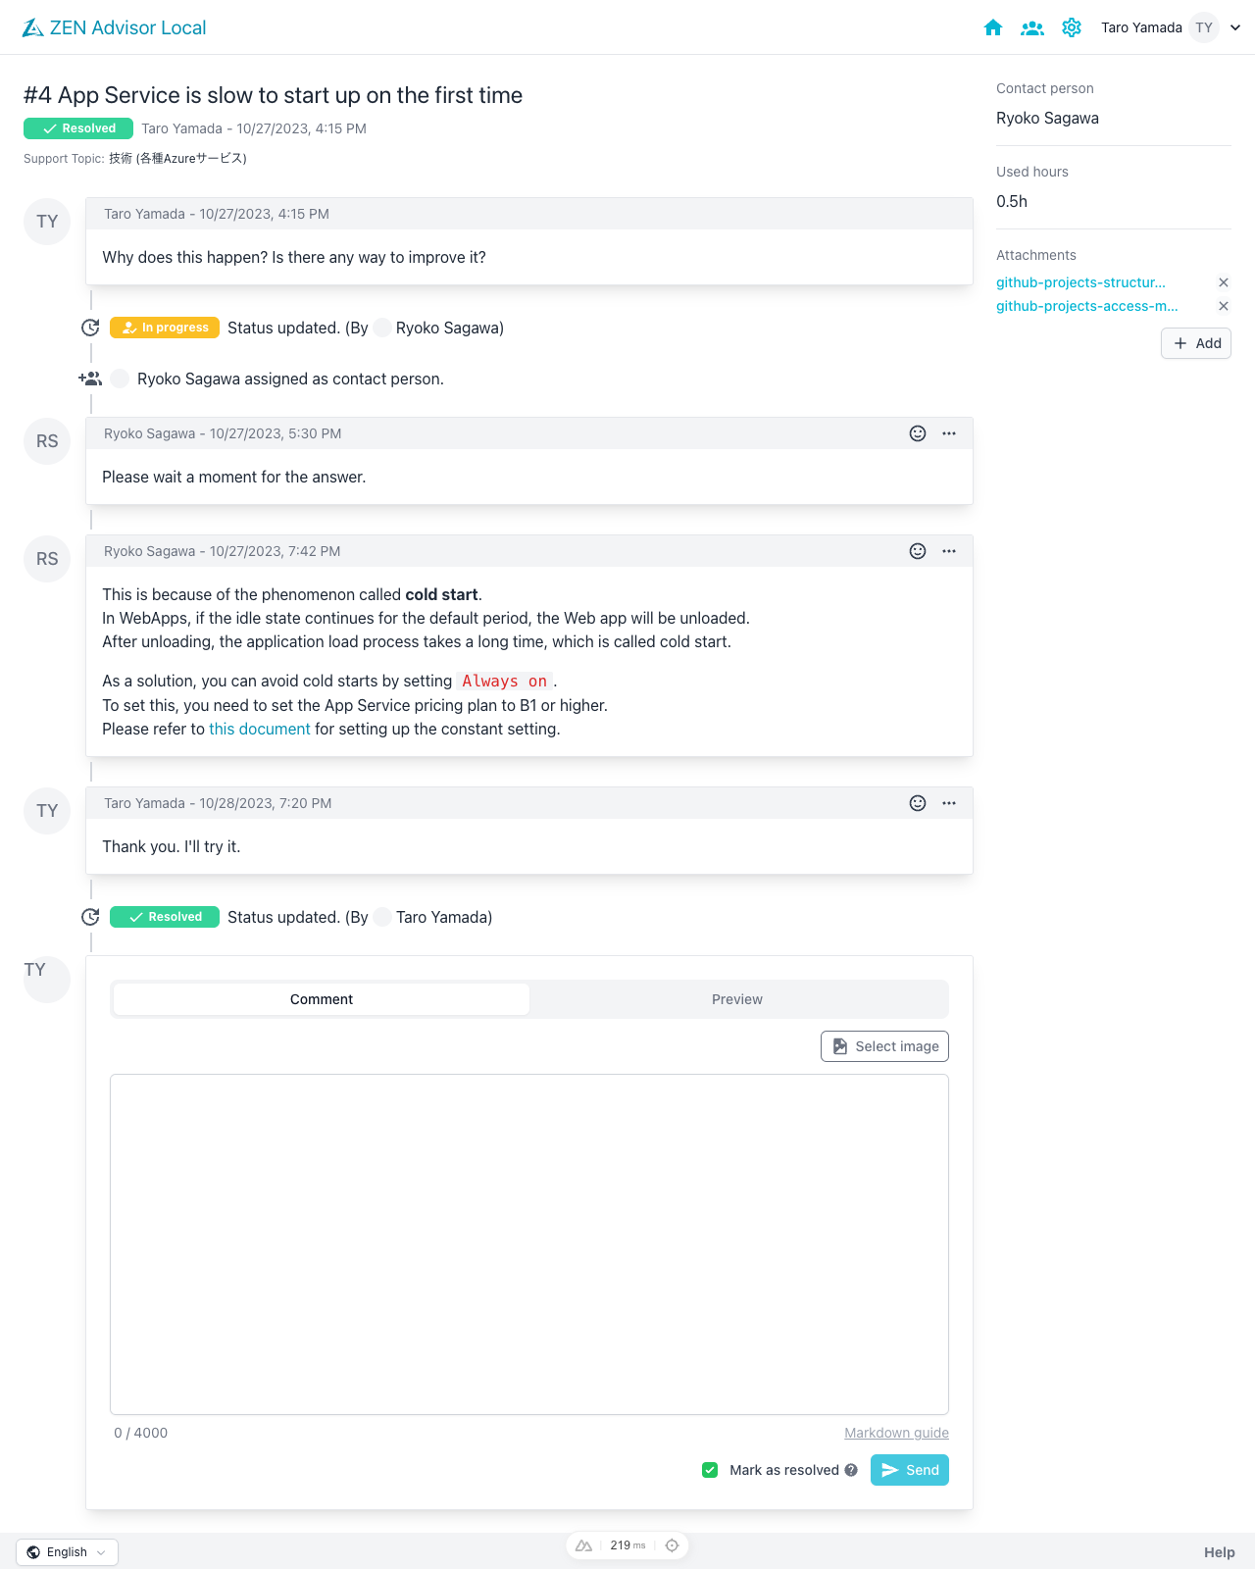Open the English language dropdown
This screenshot has height=1569, width=1255.
pos(67,1552)
